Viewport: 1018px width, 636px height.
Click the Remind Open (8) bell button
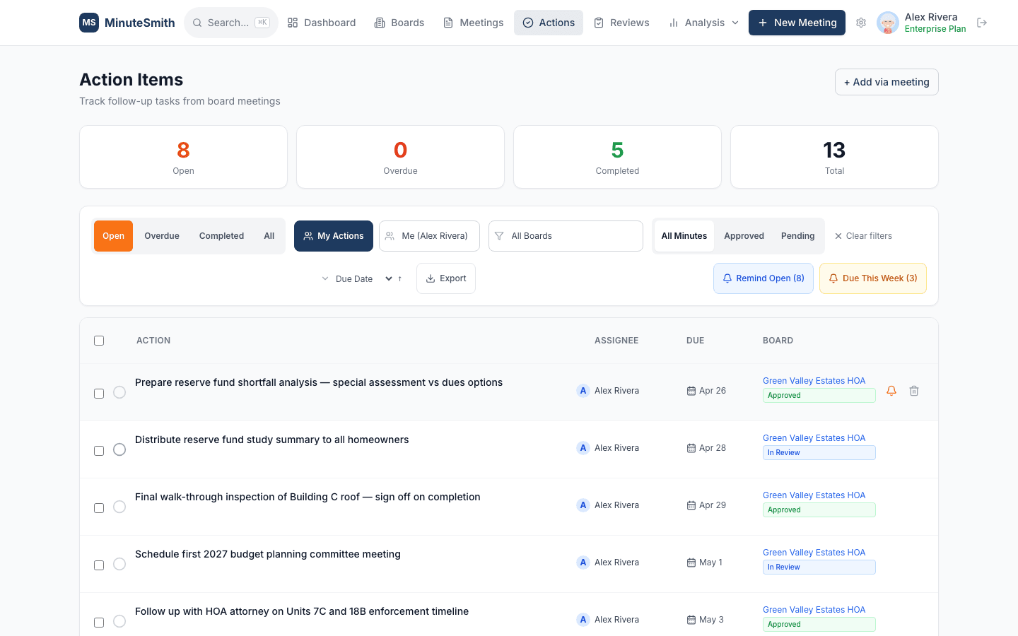click(x=763, y=278)
